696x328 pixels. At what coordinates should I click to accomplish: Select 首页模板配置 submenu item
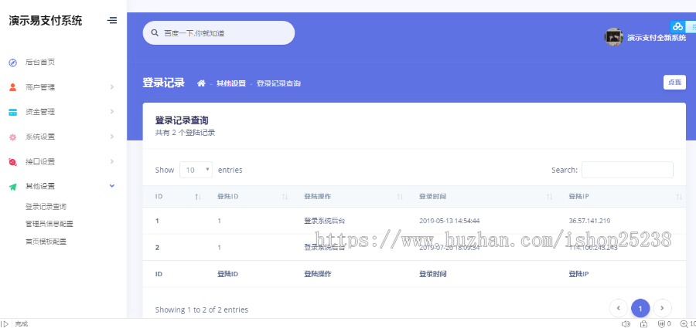click(46, 242)
